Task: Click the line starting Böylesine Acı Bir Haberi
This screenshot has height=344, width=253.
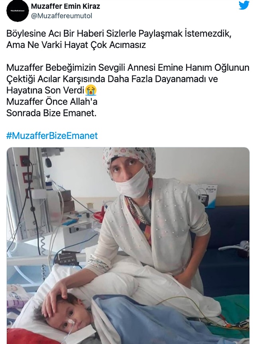Action: [x=119, y=34]
